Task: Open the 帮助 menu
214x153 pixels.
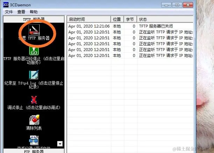Action: (34, 12)
